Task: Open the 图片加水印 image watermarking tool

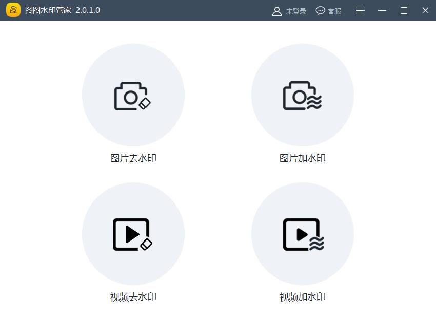Action: pyautogui.click(x=303, y=95)
